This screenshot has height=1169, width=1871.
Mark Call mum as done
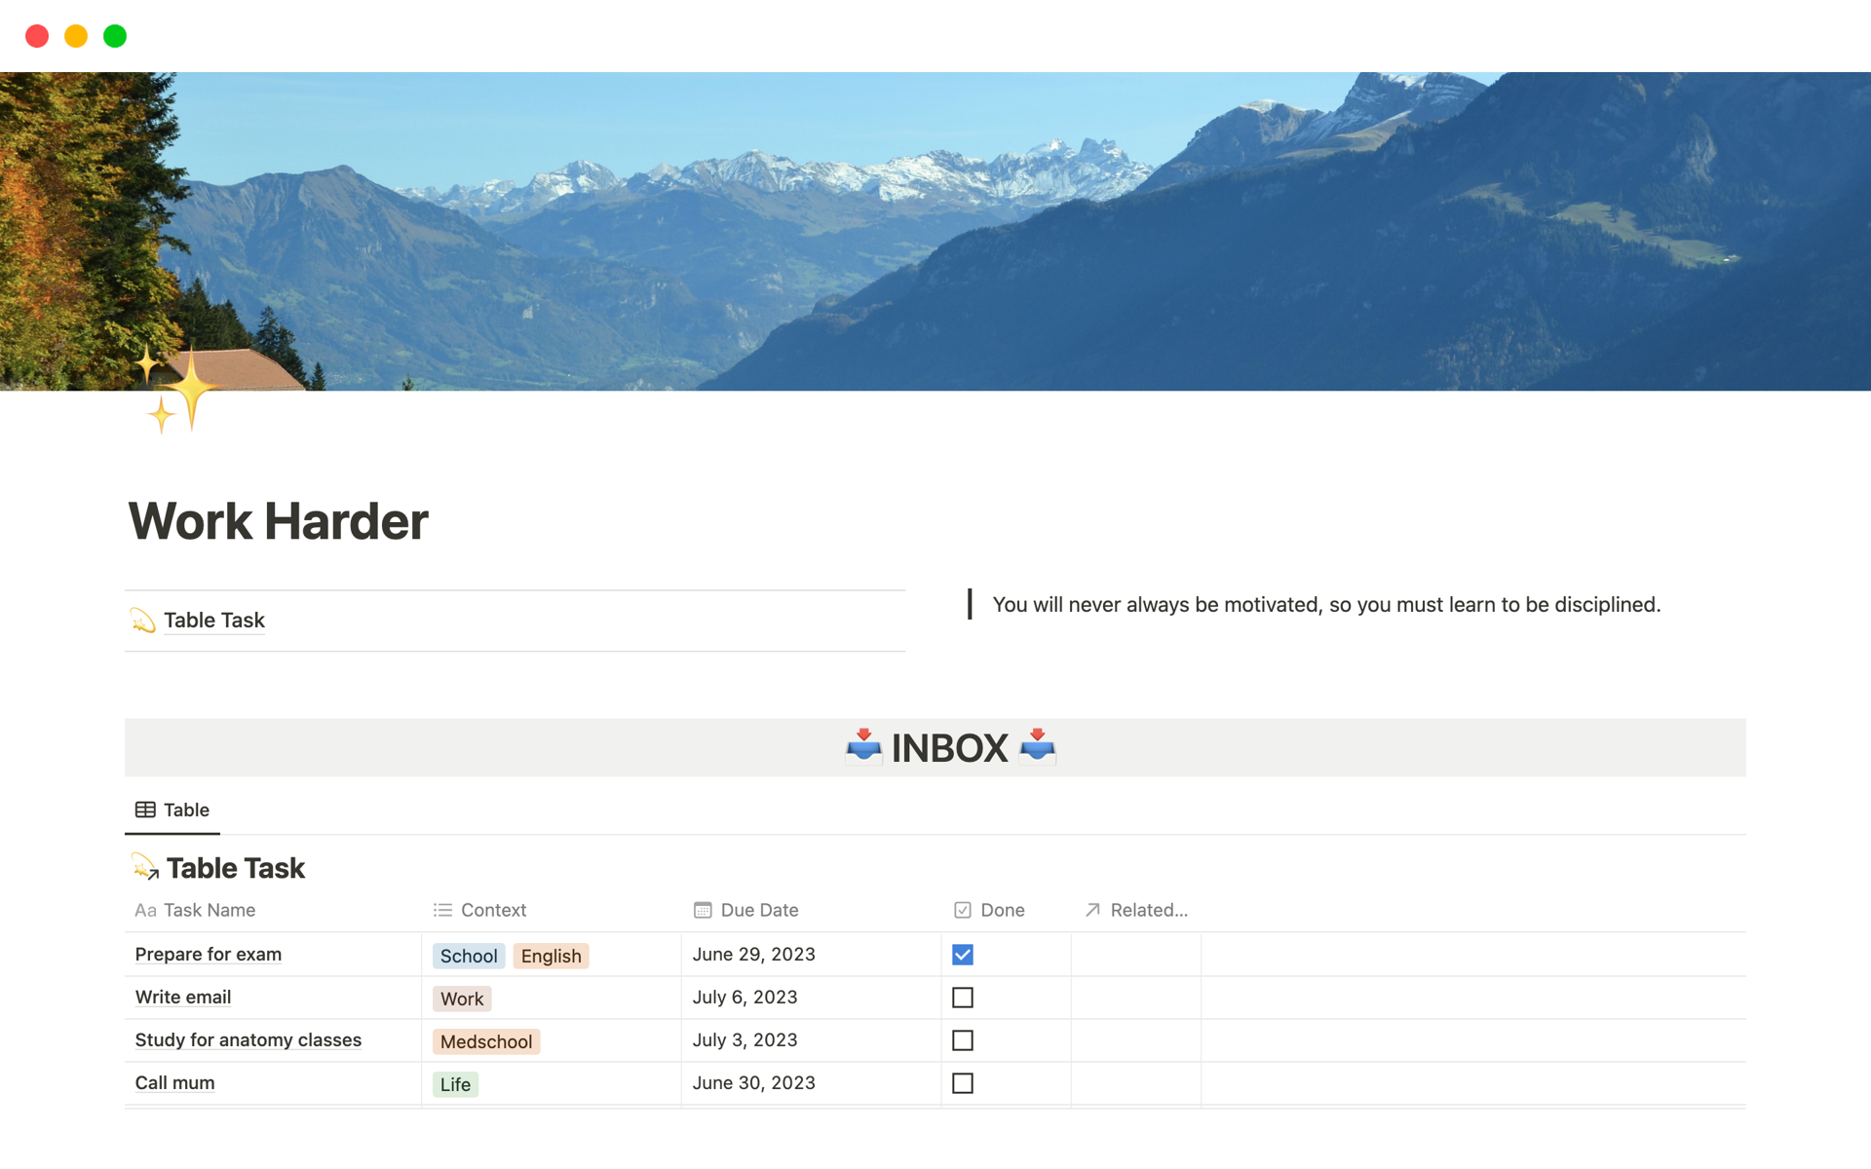pos(963,1083)
